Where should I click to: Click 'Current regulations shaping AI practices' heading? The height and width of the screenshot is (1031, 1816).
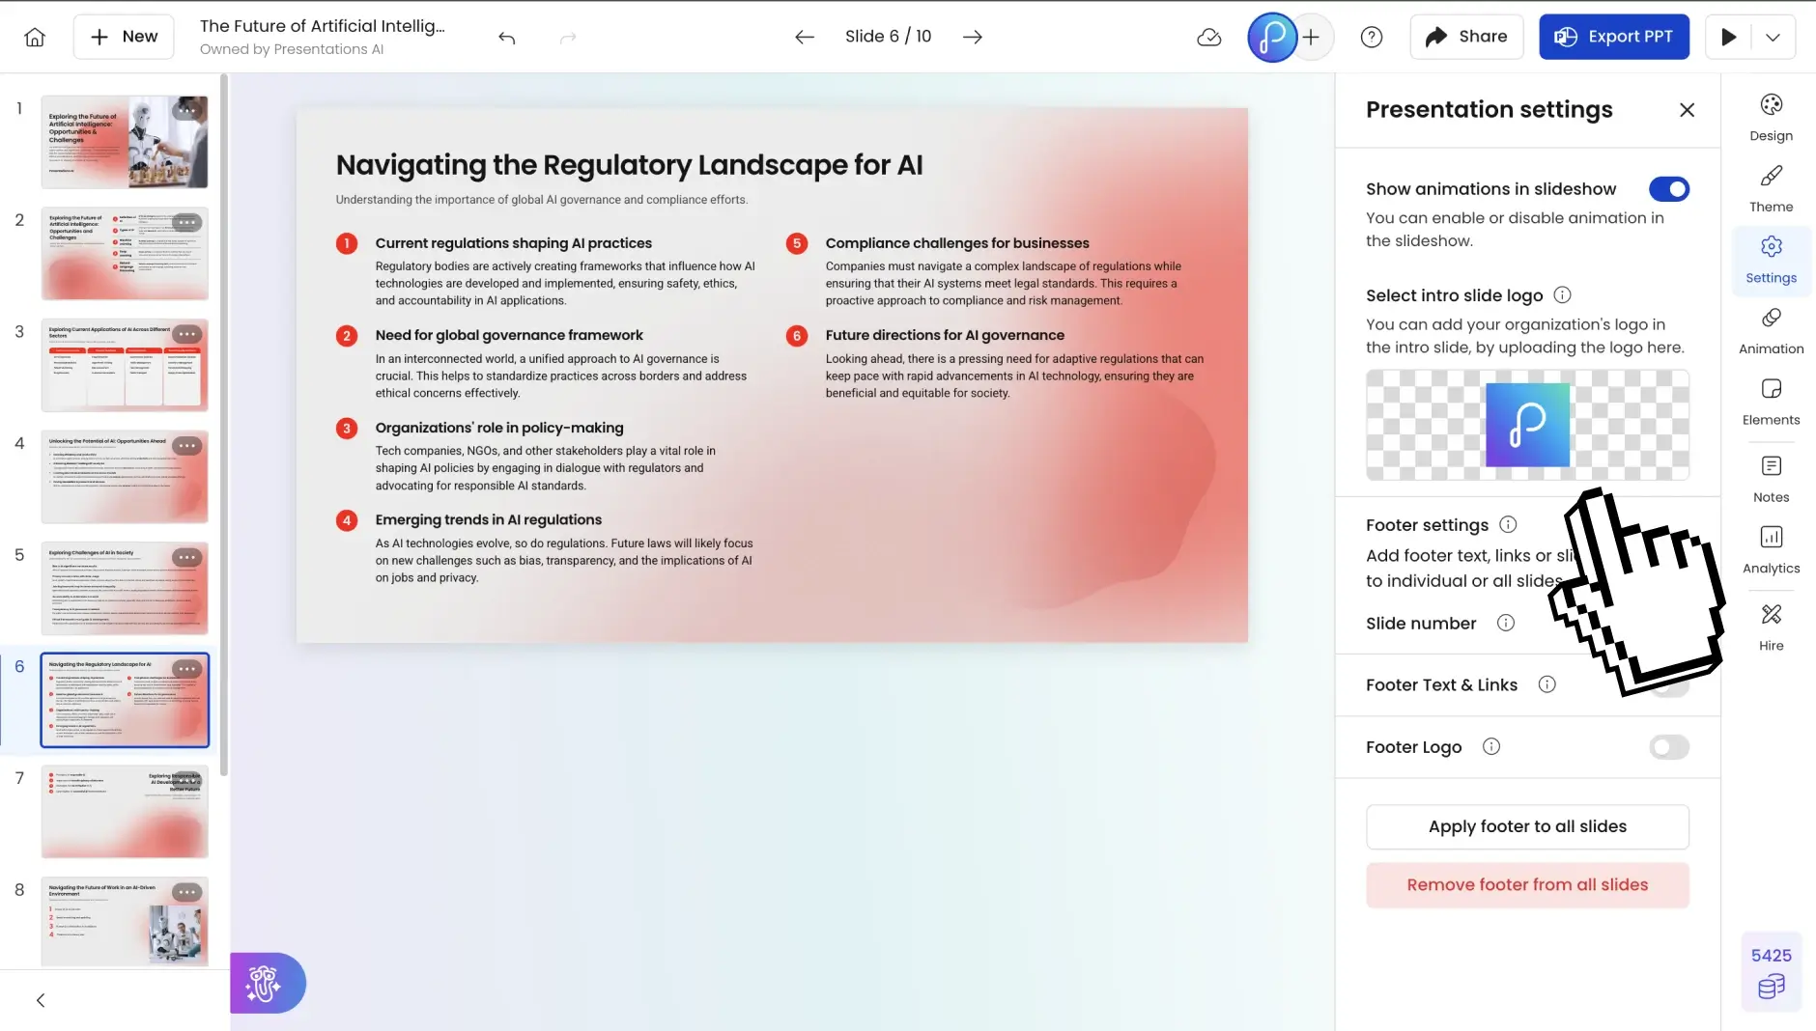click(513, 243)
